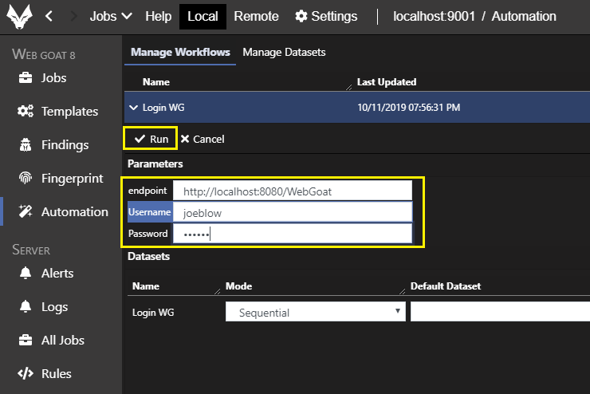
Task: Switch to the Remote tab
Action: (x=256, y=16)
